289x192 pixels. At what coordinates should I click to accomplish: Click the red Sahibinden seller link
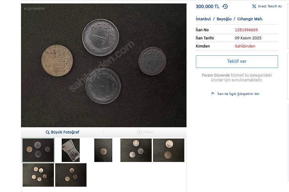pos(245,46)
